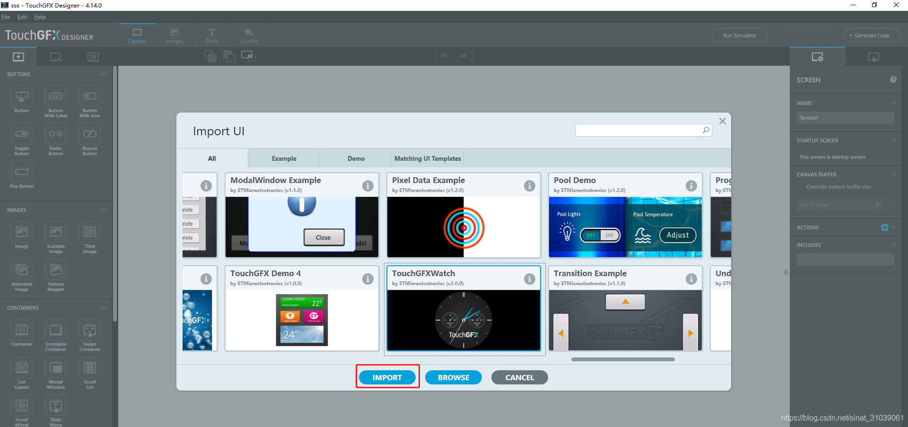Select the Pixel Data Example thumbnail
The image size is (908, 427).
tap(463, 227)
